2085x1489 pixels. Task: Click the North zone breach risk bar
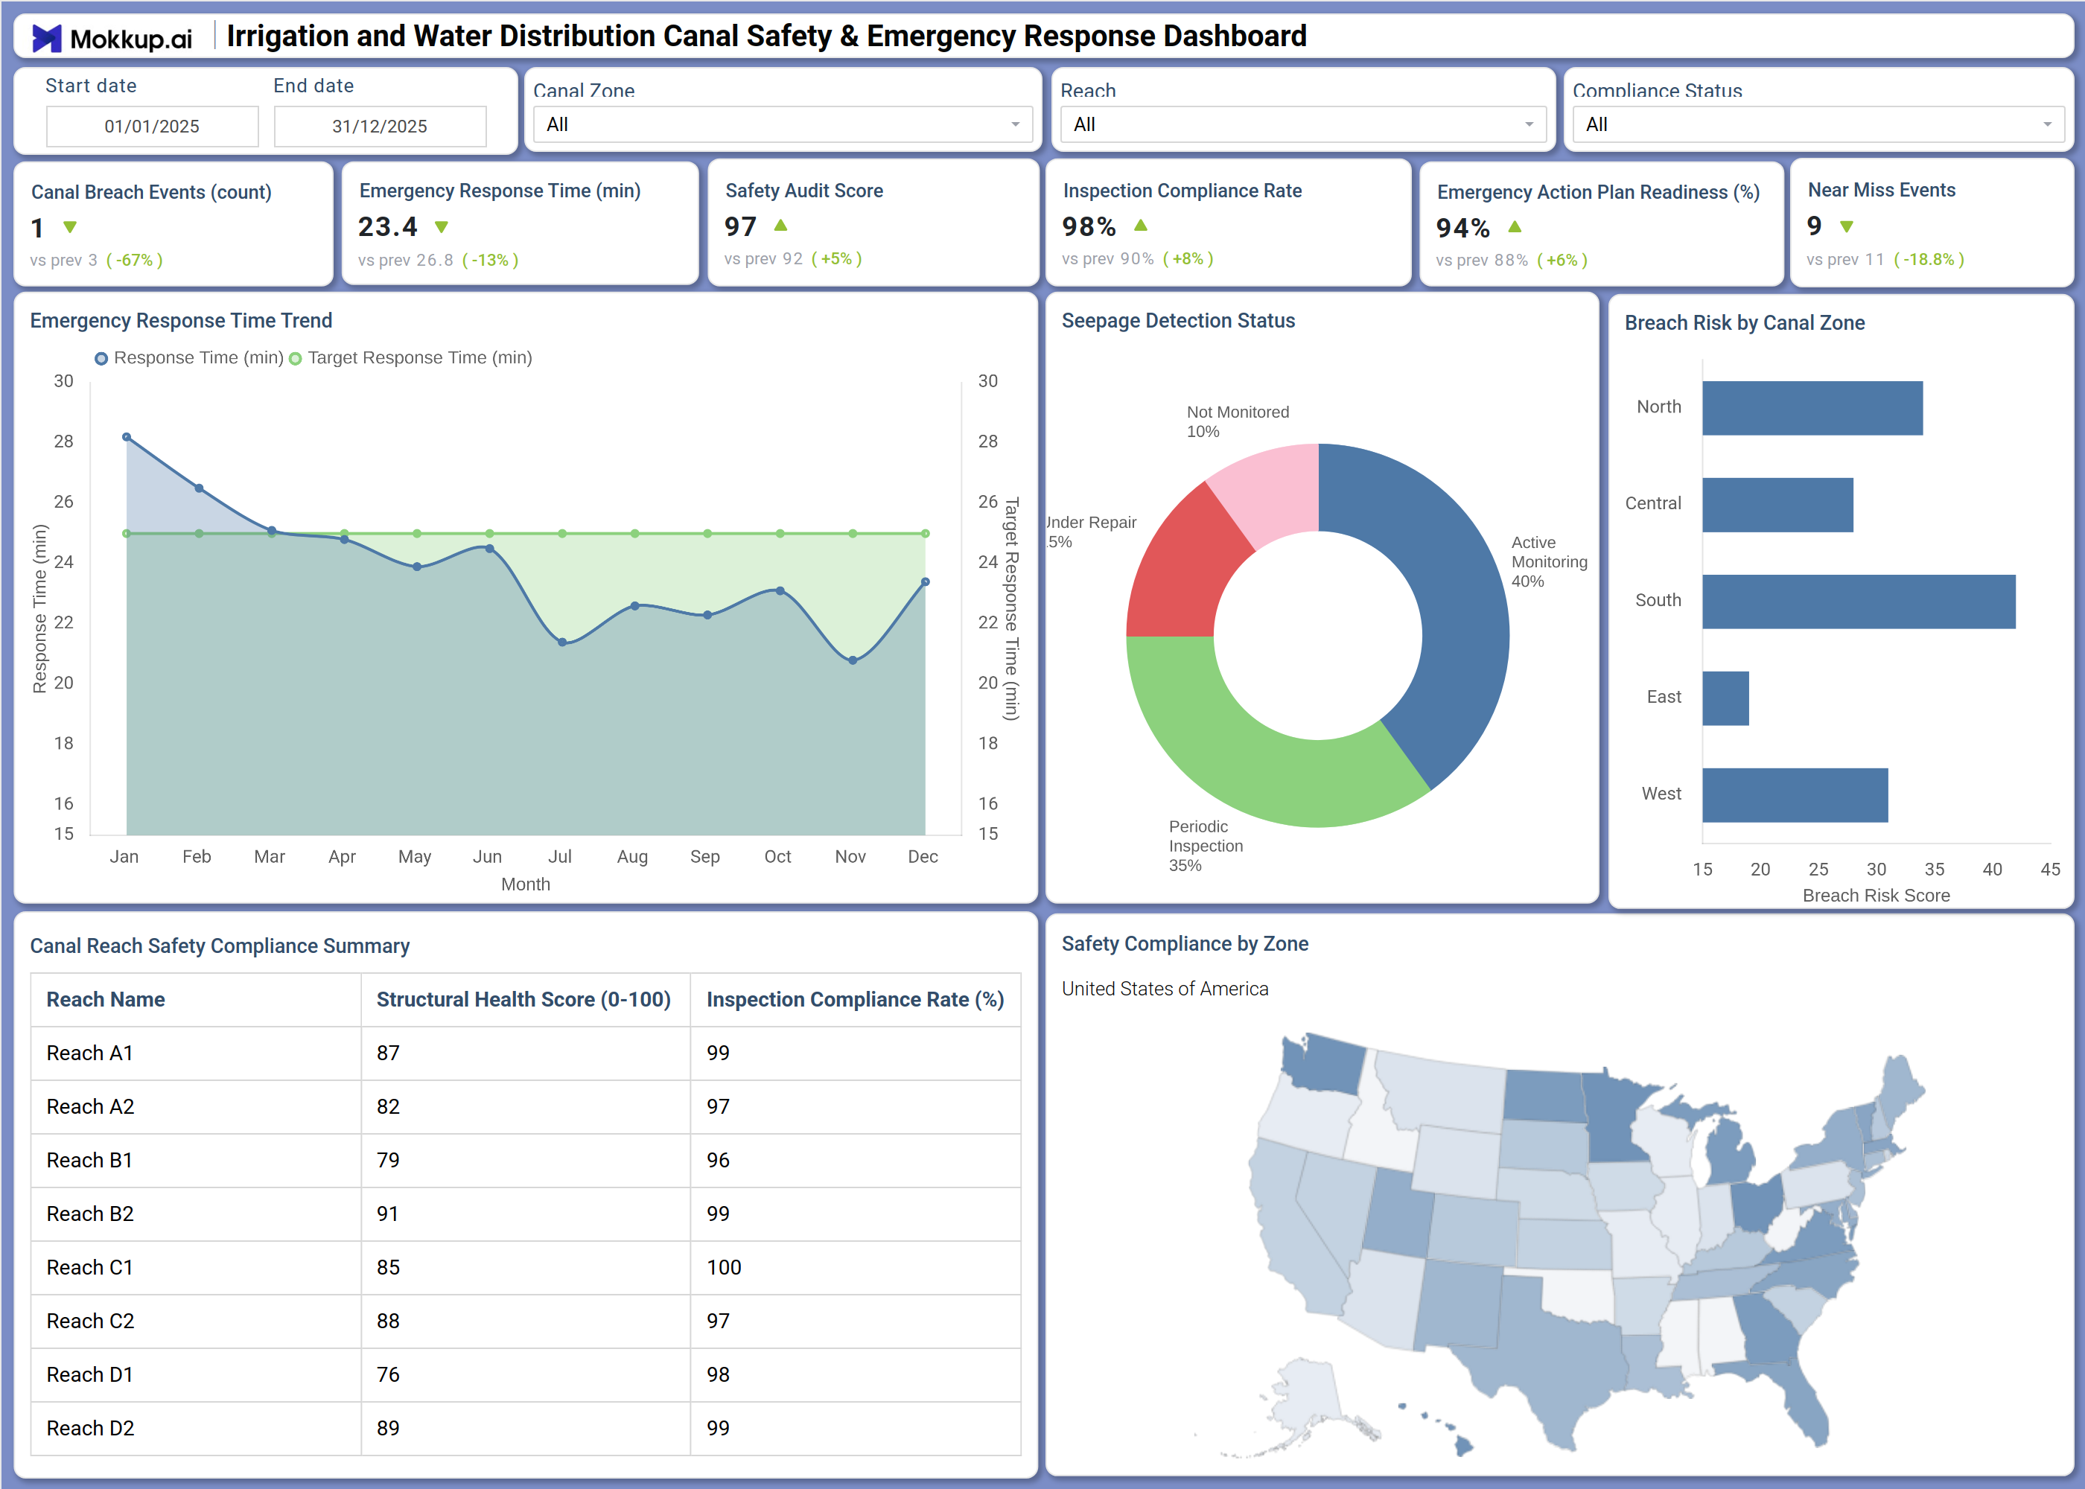click(x=1812, y=408)
